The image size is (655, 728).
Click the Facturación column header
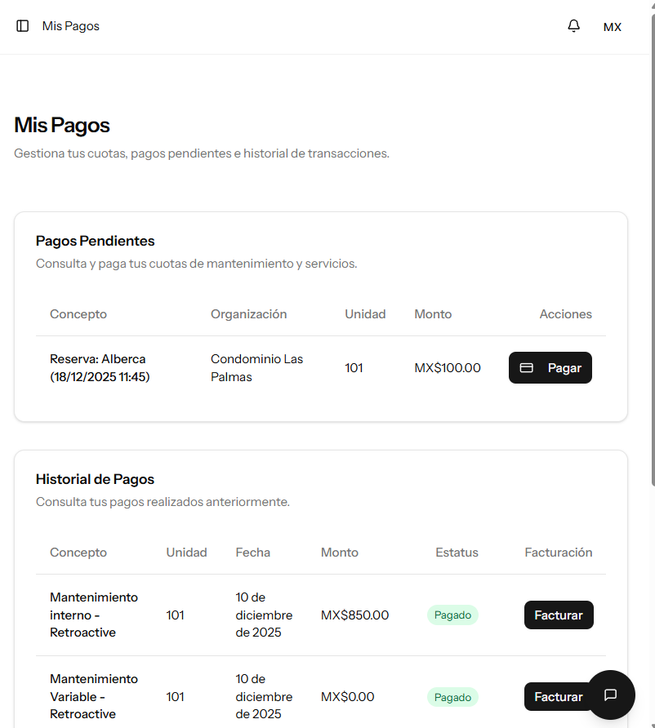558,553
